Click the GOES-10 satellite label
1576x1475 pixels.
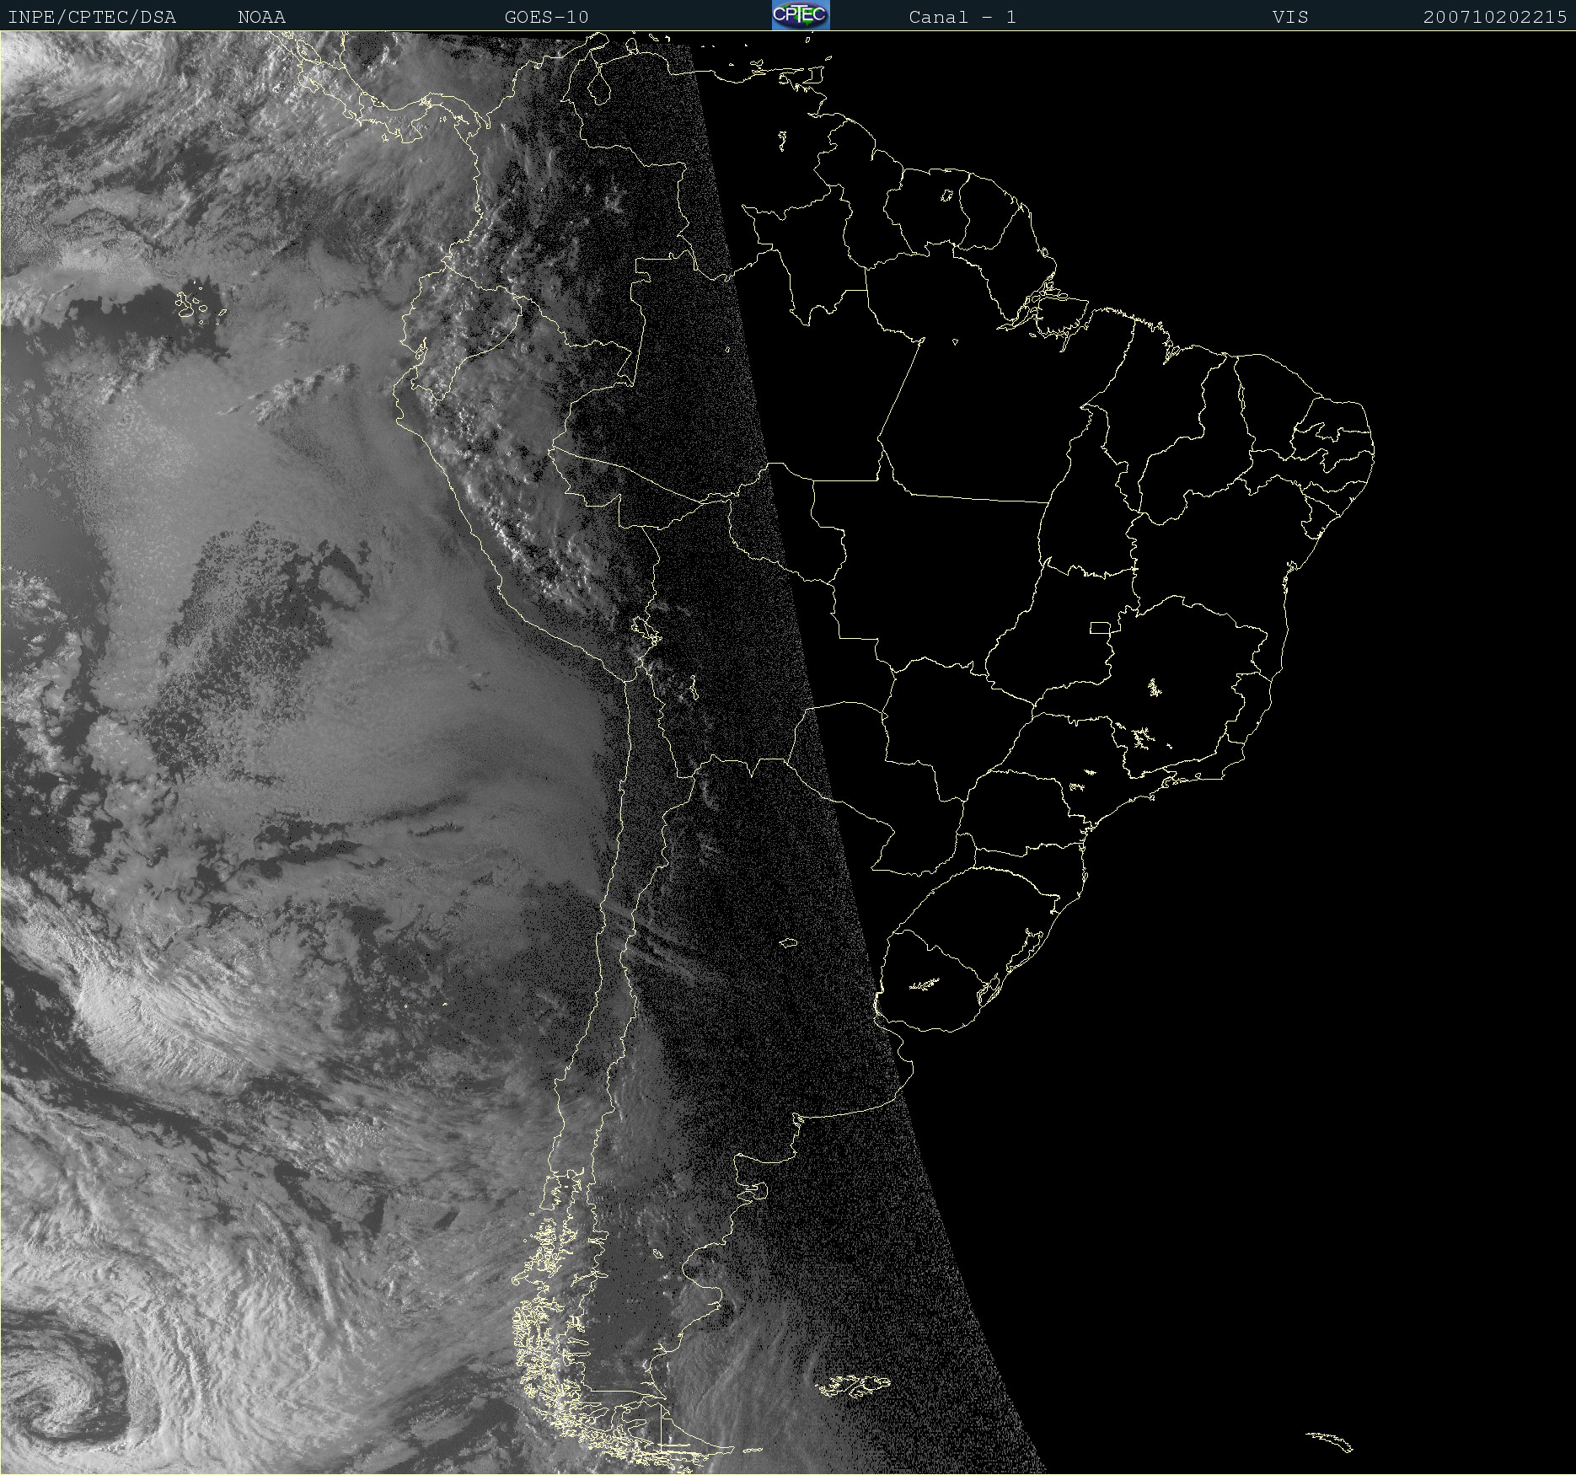pyautogui.click(x=546, y=17)
